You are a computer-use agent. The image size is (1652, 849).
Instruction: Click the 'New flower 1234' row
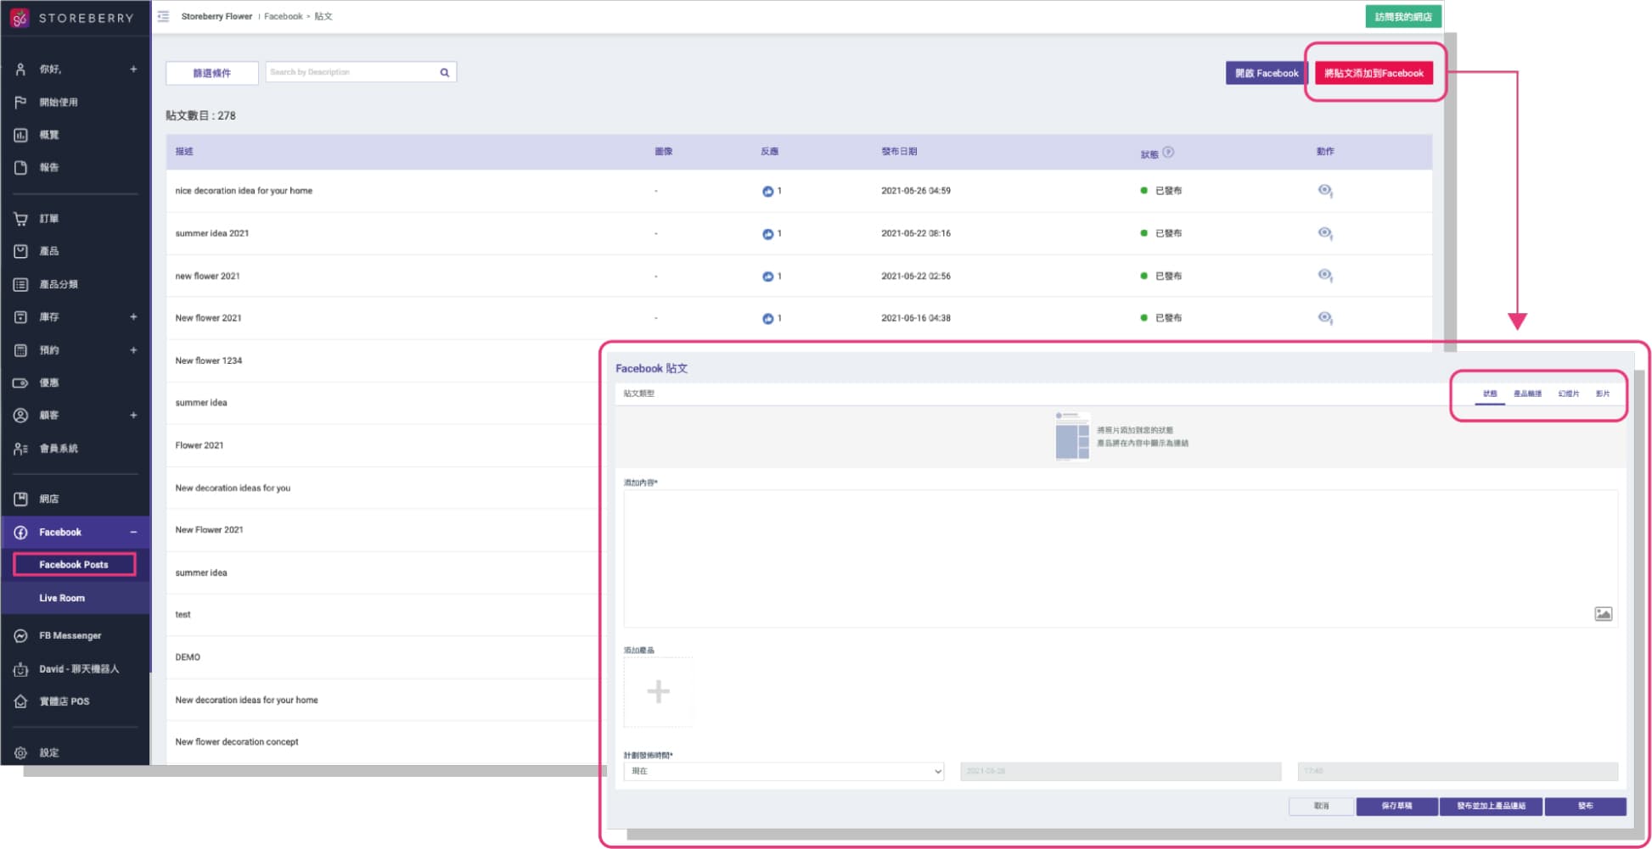[383, 360]
